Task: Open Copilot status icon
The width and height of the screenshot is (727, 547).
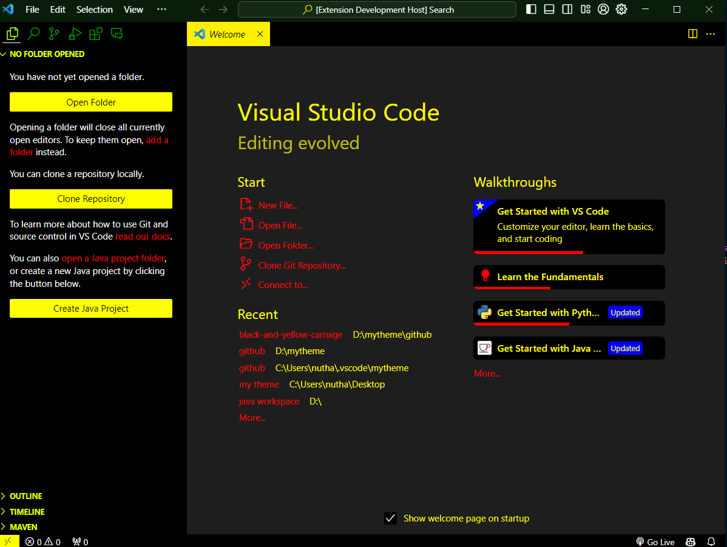Action: [691, 542]
